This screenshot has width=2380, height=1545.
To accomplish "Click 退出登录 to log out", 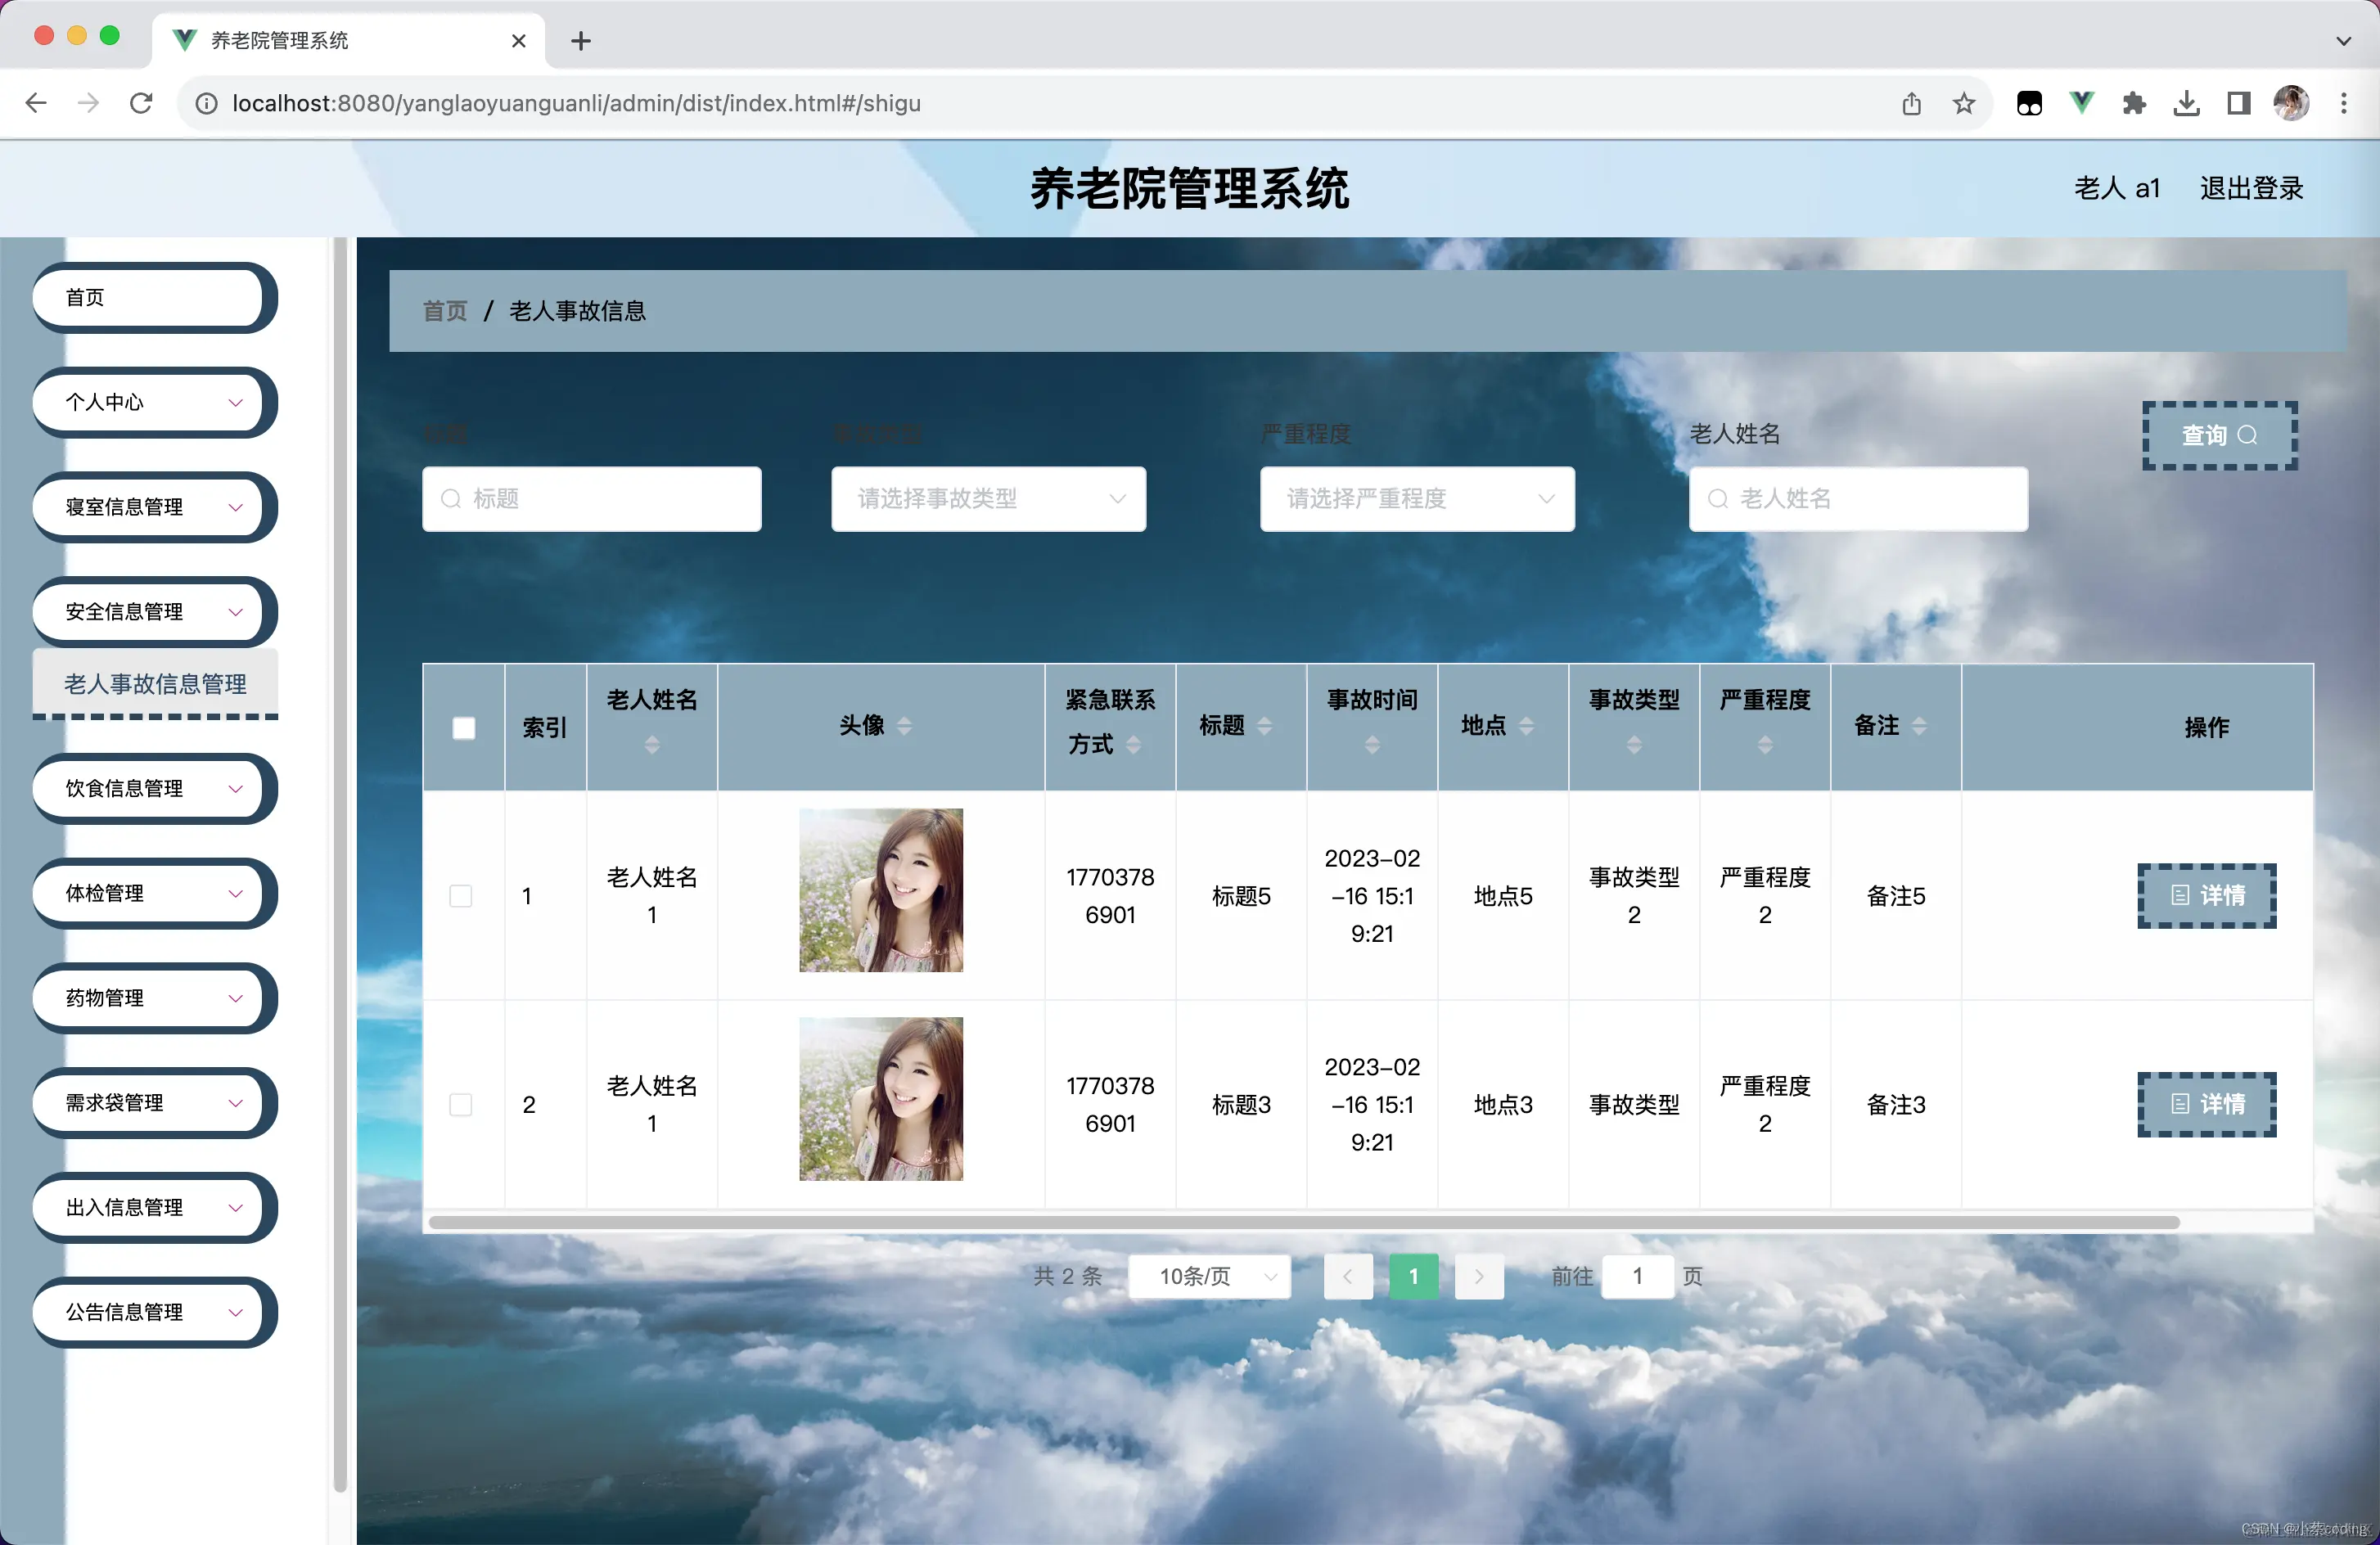I will (2251, 188).
